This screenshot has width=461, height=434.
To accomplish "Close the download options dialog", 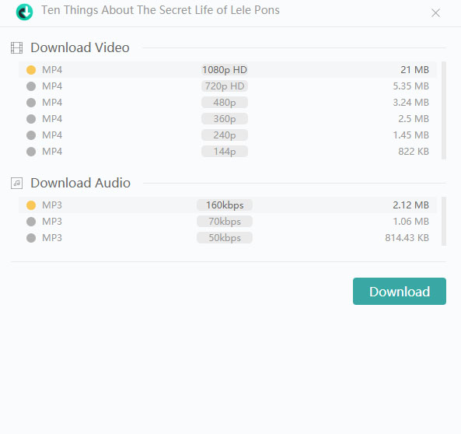I will tap(435, 12).
